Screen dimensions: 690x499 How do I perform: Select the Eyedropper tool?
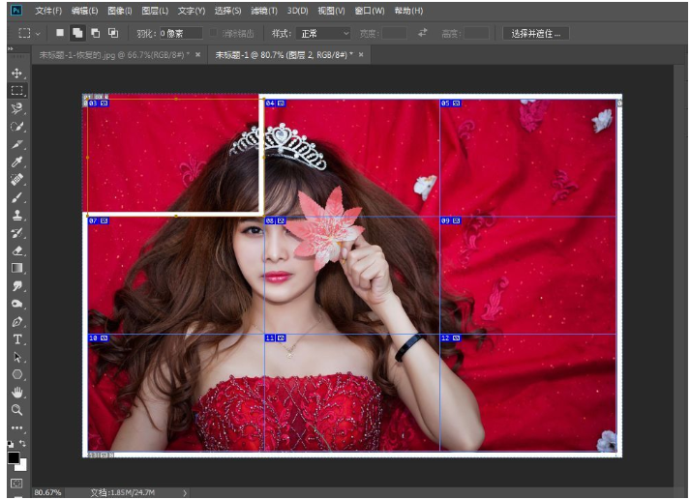(17, 161)
